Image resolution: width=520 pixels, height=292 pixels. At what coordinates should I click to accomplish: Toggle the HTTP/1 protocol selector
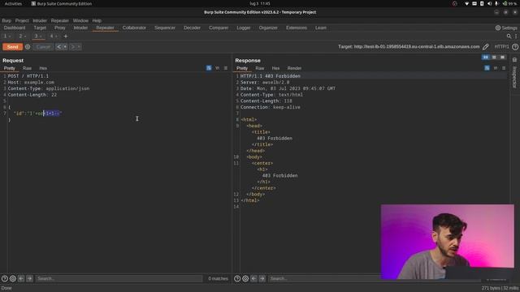coord(501,47)
